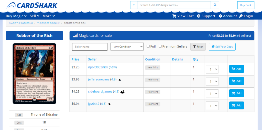Sort by Price column header
Screen dimensions: 262x130
coord(75,59)
